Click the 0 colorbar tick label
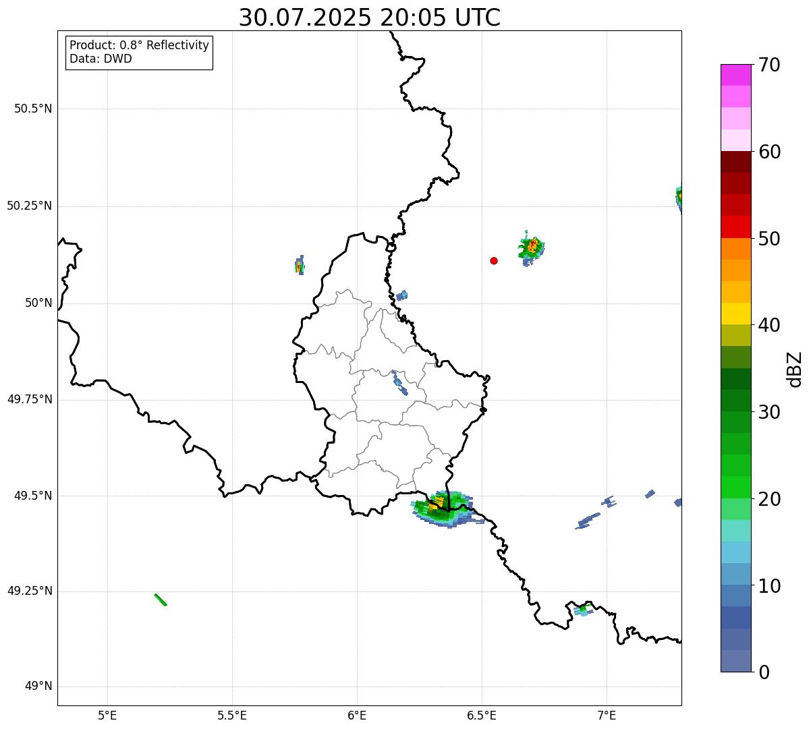 click(x=763, y=672)
